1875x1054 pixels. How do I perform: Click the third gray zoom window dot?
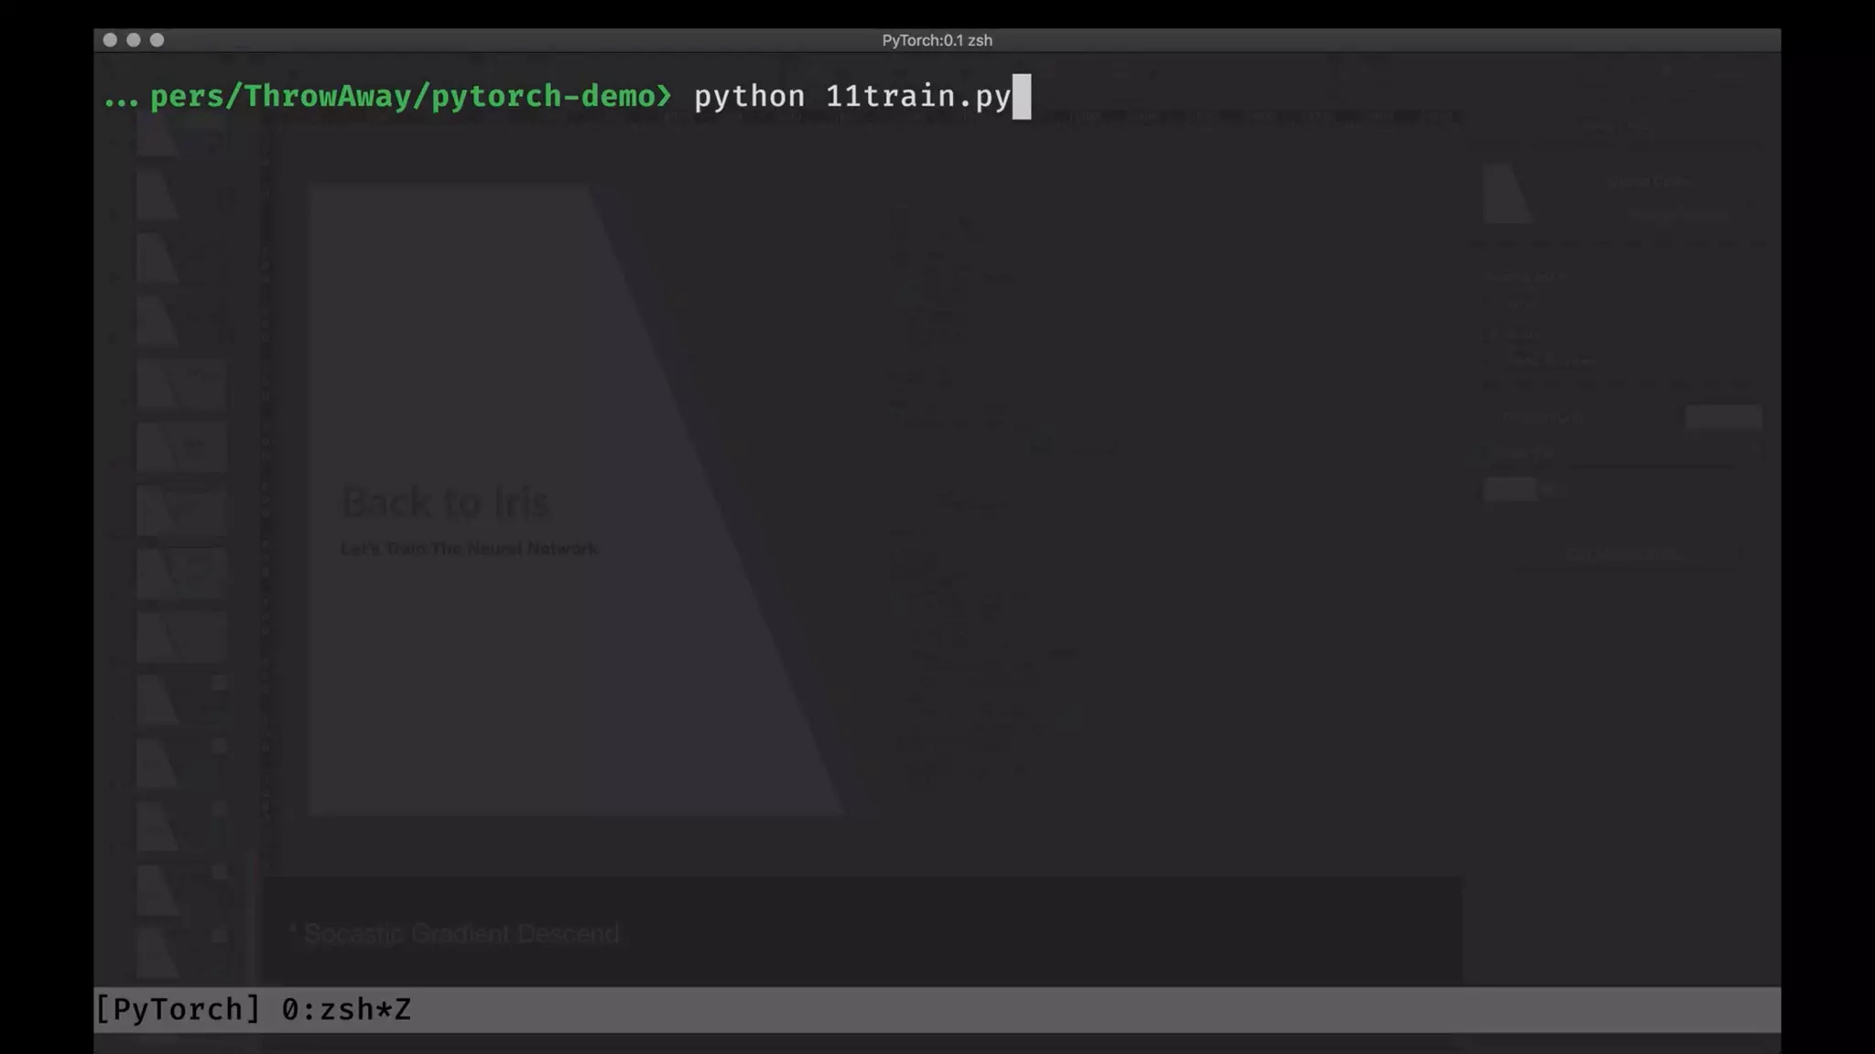point(157,40)
